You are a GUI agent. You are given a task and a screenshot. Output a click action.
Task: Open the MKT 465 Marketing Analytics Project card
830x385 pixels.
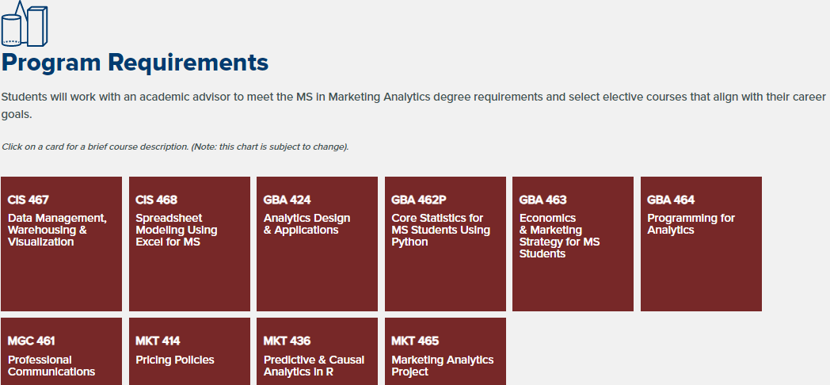[445, 352]
